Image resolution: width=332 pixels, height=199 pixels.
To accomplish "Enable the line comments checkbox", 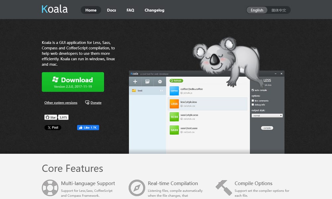I will click(x=253, y=100).
